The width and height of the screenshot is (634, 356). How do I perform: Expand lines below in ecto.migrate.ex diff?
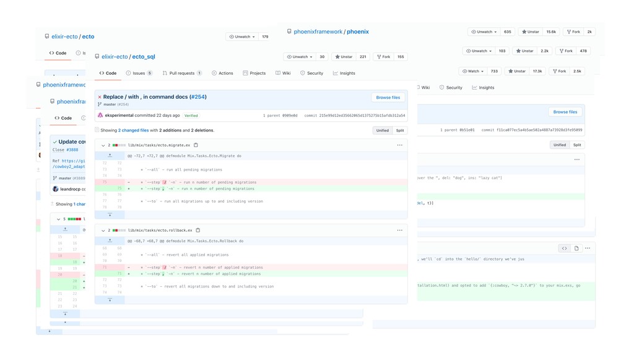click(x=110, y=214)
